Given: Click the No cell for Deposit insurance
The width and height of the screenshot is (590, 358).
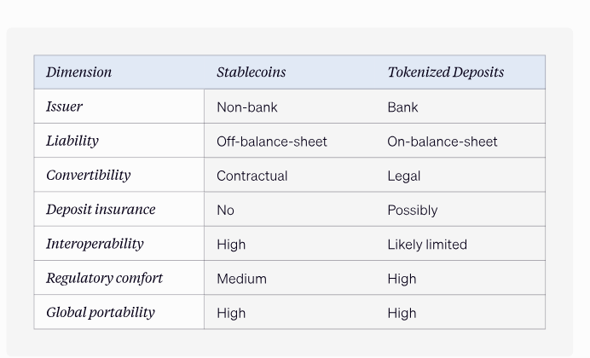Looking at the screenshot, I should point(225,210).
